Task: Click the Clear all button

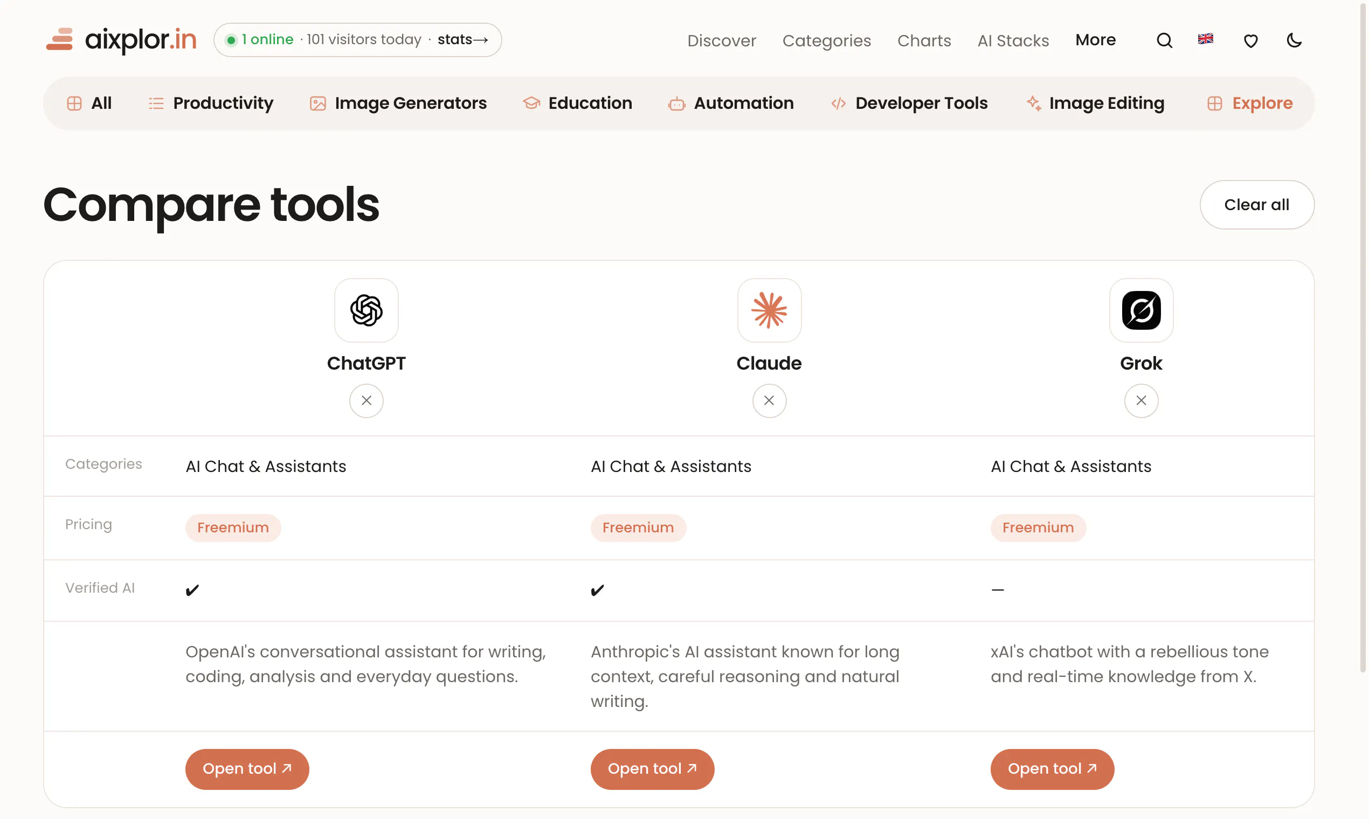Action: coord(1257,205)
